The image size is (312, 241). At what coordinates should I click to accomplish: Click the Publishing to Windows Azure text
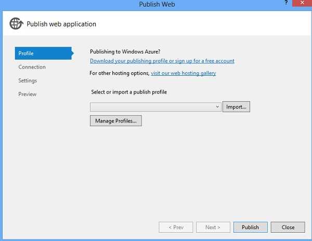pyautogui.click(x=125, y=52)
